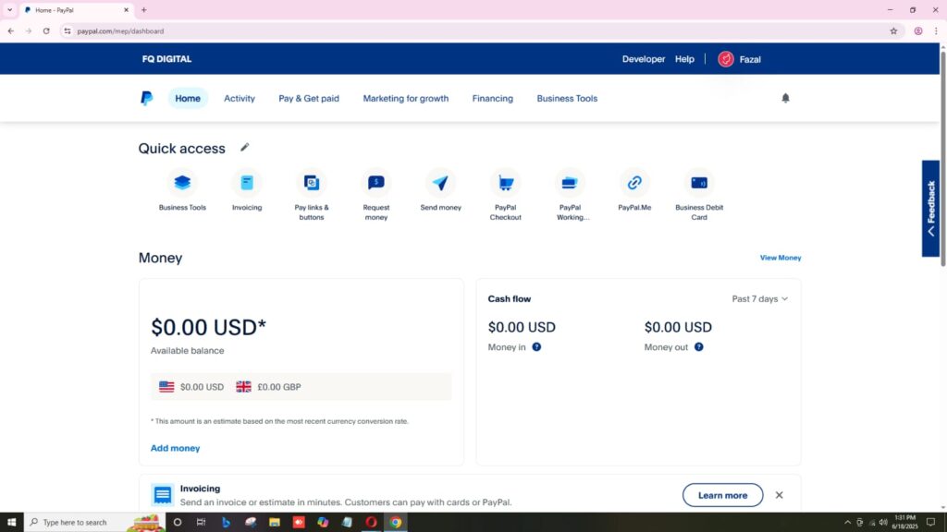Expand the Past 7 days dropdown
Screen dimensions: 947x532
(759, 299)
